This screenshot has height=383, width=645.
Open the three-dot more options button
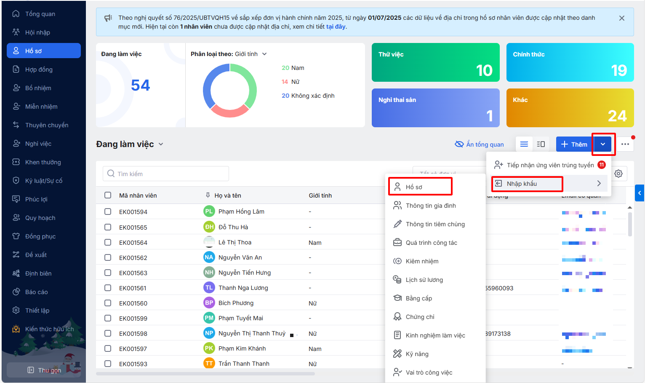point(625,144)
